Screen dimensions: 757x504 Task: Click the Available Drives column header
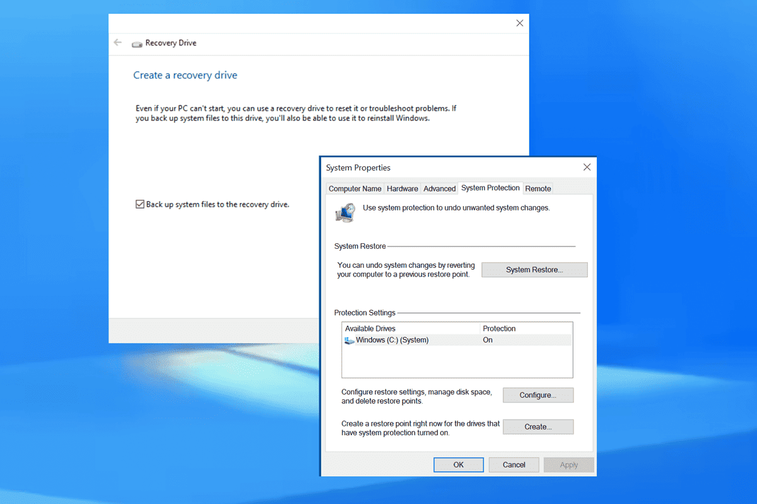371,328
